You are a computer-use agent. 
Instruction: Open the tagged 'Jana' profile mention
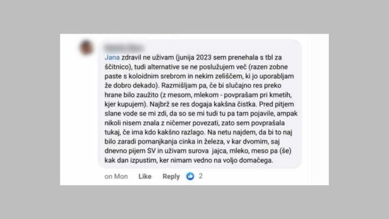click(112, 57)
